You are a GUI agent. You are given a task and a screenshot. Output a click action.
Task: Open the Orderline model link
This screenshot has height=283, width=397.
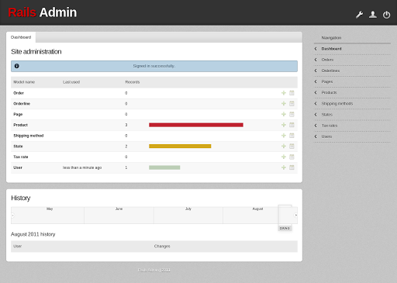22,103
